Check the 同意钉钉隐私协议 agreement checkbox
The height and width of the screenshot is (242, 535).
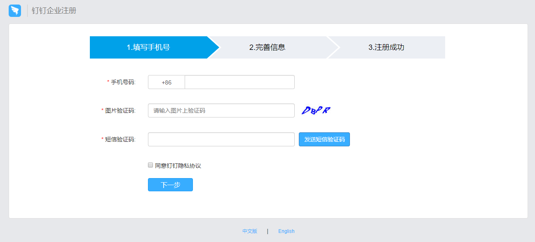click(150, 164)
